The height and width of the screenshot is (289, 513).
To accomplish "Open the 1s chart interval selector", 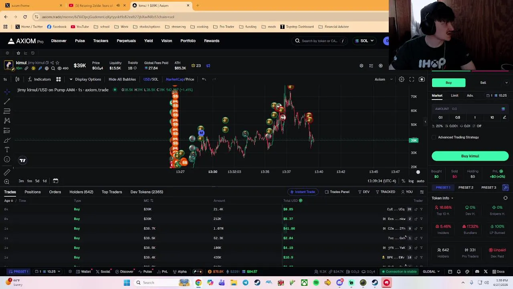I will 5,79.
